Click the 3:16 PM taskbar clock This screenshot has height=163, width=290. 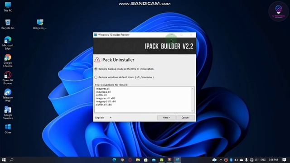[x=274, y=160]
